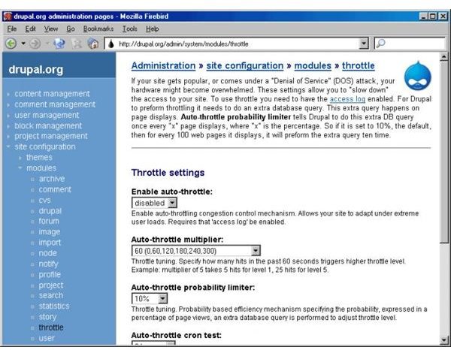The image size is (451, 350).
Task: Open the profile module link
Action: (50, 274)
